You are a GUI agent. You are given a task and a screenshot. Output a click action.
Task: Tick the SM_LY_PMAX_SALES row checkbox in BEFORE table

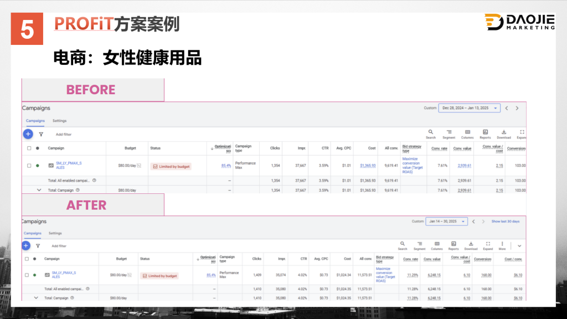pyautogui.click(x=29, y=166)
